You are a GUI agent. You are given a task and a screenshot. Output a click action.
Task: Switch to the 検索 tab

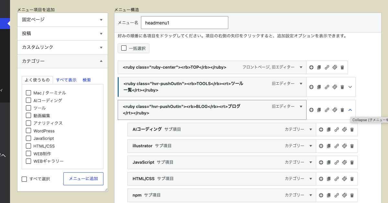87,80
